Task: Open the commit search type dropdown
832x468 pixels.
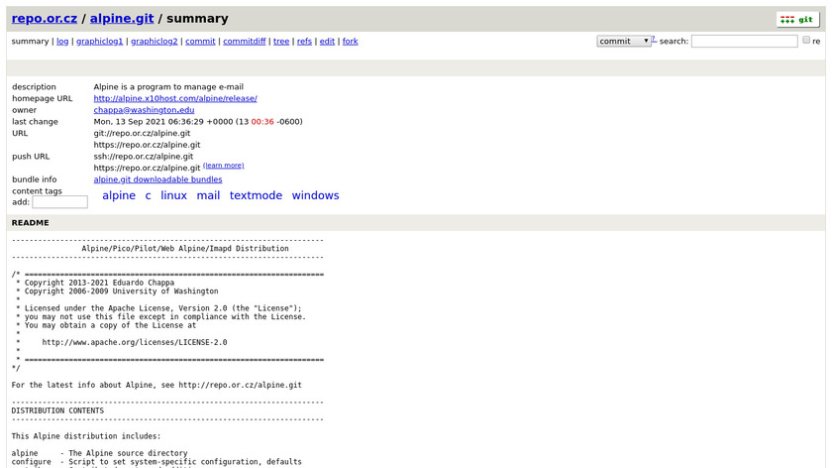Action: click(x=623, y=41)
